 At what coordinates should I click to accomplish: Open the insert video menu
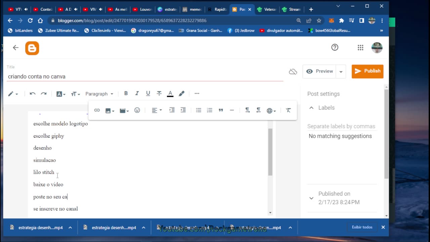click(x=124, y=111)
